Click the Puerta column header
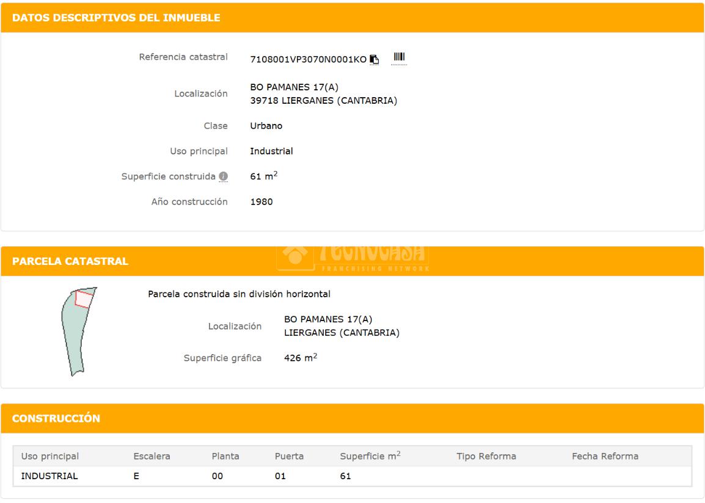The height and width of the screenshot is (503, 705). pyautogui.click(x=289, y=456)
